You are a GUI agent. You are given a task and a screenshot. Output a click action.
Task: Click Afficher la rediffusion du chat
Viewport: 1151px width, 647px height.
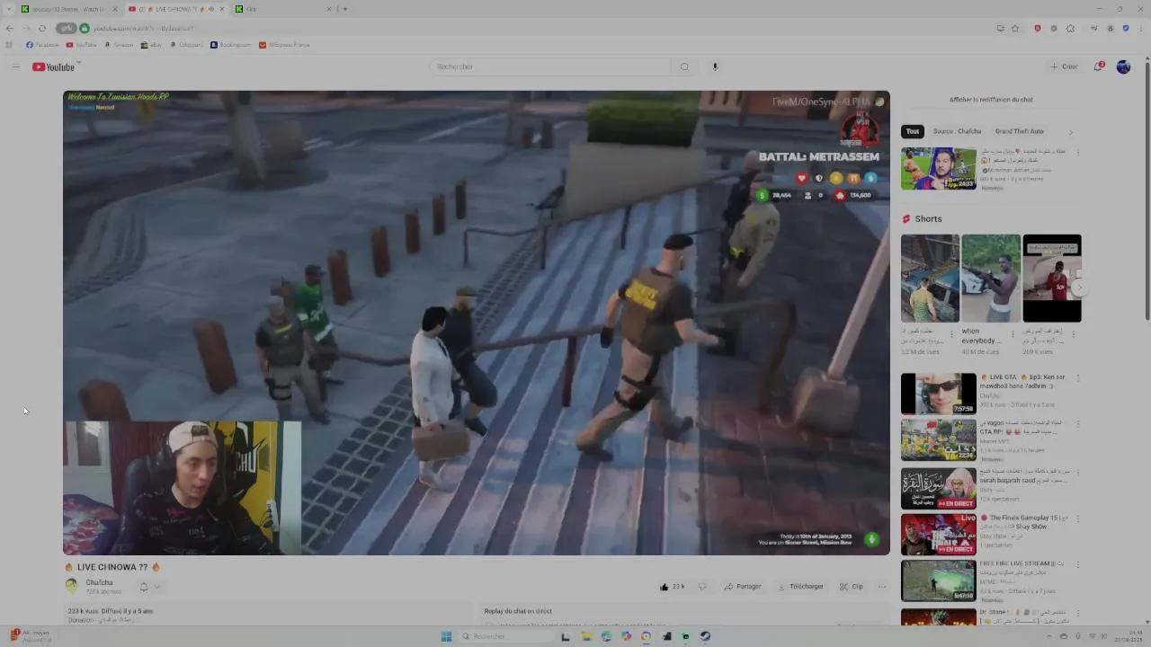pyautogui.click(x=991, y=100)
